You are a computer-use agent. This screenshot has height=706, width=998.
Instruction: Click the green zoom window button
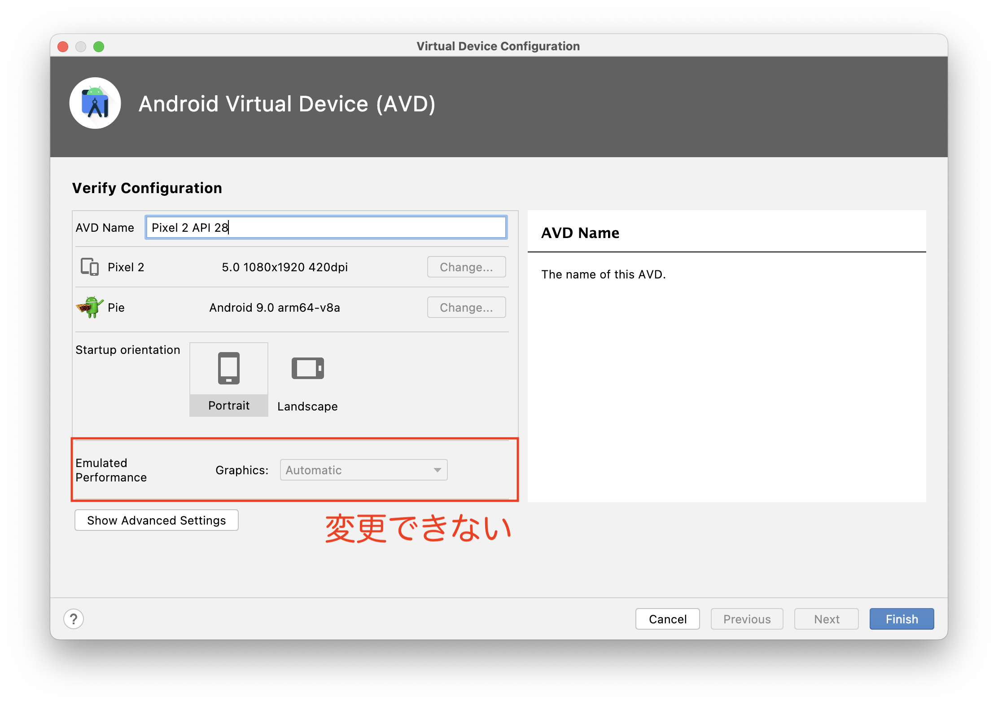[x=99, y=46]
